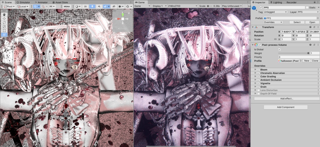The height and width of the screenshot is (147, 320).
Task: Toggle the Static checkbox
Action: (x=307, y=7)
